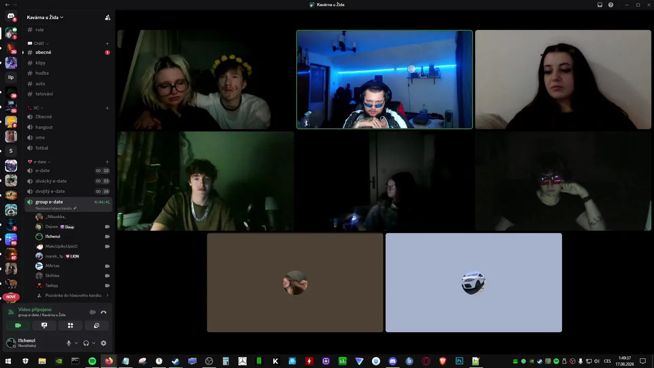Open the klipy text channel
The height and width of the screenshot is (368, 654).
[x=68, y=63]
